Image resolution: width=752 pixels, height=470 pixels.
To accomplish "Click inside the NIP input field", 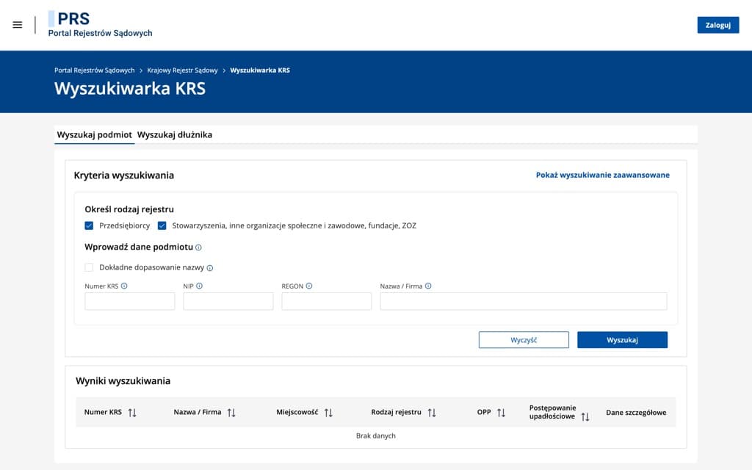I will (x=228, y=301).
